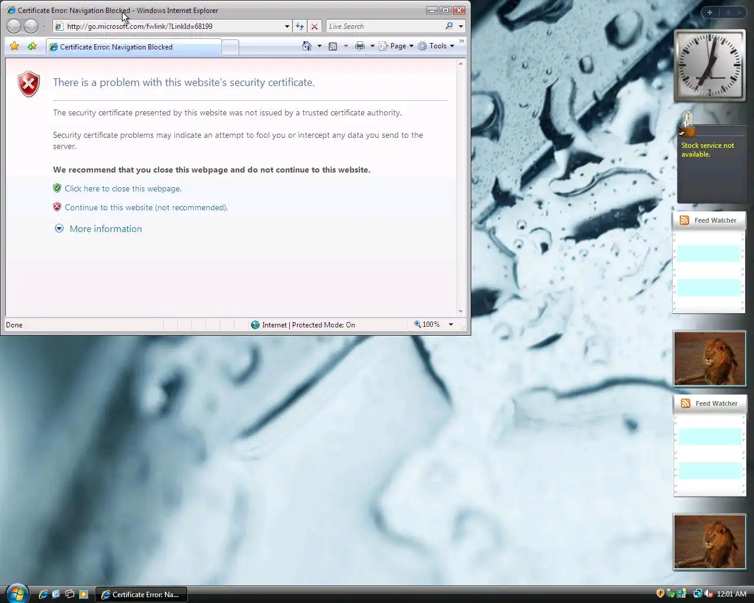This screenshot has height=603, width=754.
Task: Click the Show Desktop Quick Launch icon
Action: pos(57,594)
